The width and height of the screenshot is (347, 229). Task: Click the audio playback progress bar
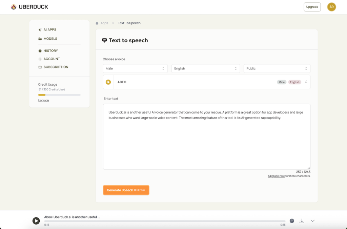pyautogui.click(x=165, y=221)
